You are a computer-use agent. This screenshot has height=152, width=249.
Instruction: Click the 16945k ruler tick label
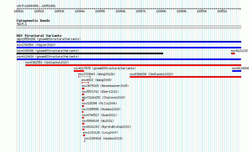(x=100, y=11)
